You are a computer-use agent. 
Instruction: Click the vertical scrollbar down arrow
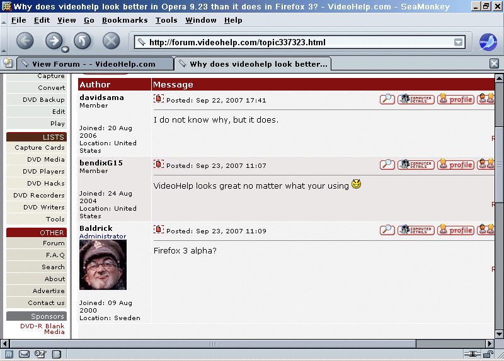point(499,335)
